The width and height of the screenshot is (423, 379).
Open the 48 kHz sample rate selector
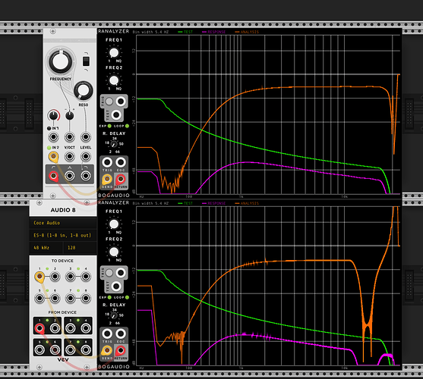(x=46, y=248)
